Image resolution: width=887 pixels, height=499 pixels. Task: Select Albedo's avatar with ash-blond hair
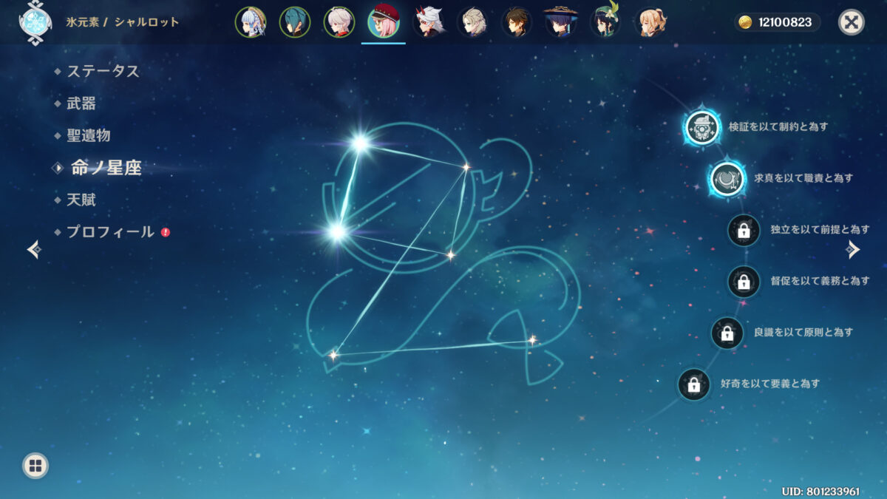[x=472, y=22]
